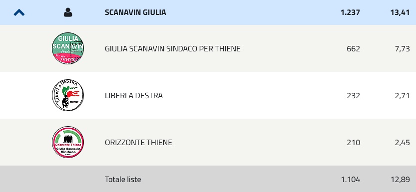
Task: Click SCANAVIN GIULIA candidate name
Action: (x=135, y=12)
